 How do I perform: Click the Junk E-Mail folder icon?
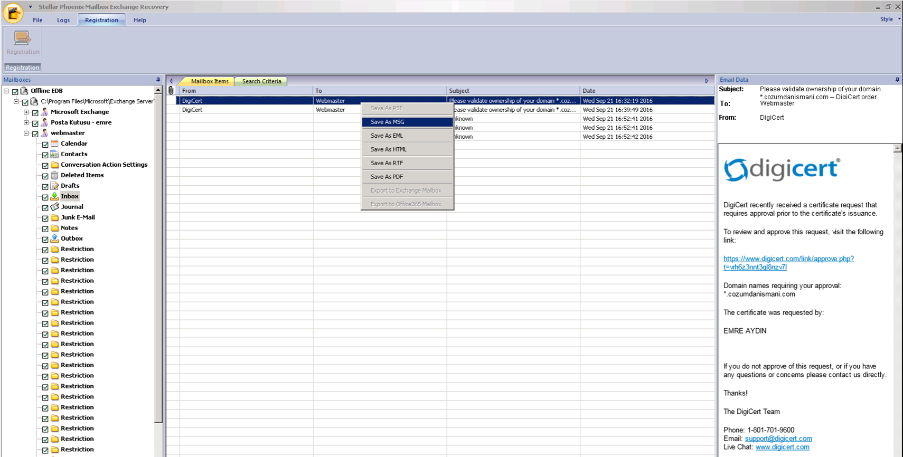(54, 217)
